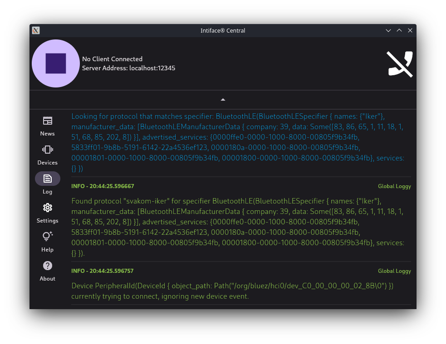Select log timestamp 'INFO - 20:44:25.596757'
The image size is (446, 344).
point(103,271)
